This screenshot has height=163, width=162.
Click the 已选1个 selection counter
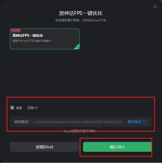pyautogui.click(x=33, y=108)
